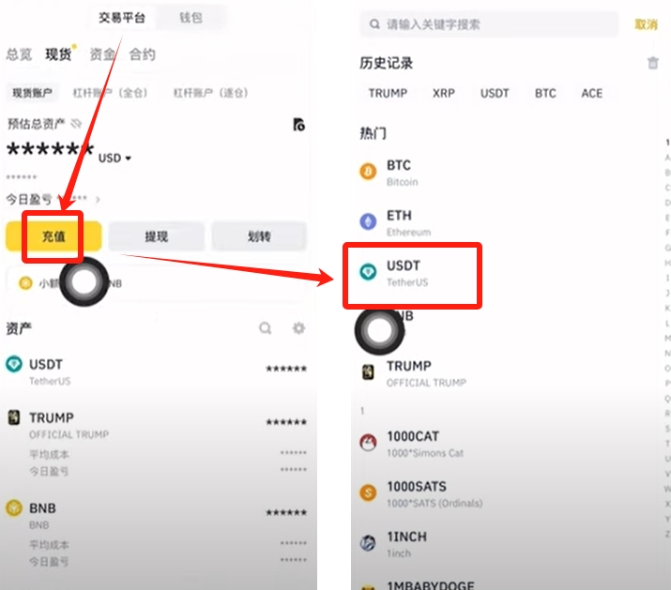Switch to the 交易平台 exchange toggle
The width and height of the screenshot is (671, 590).
point(122,18)
